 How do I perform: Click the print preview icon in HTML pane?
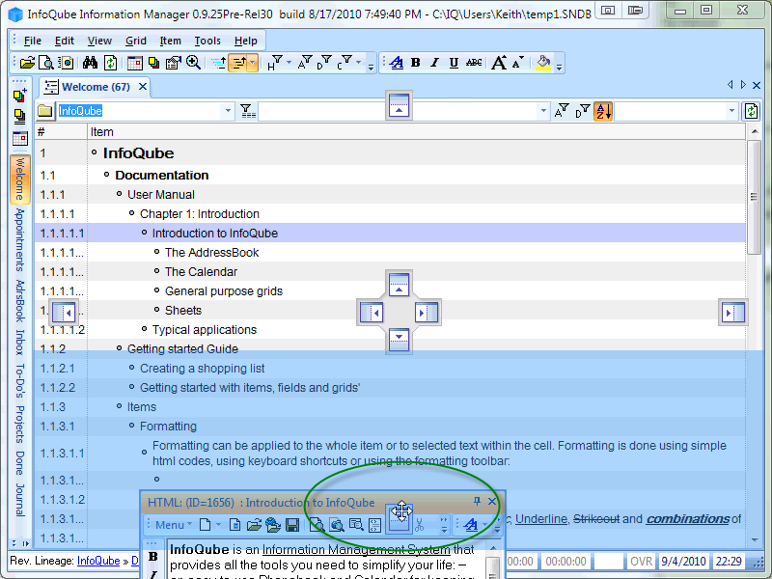(317, 525)
